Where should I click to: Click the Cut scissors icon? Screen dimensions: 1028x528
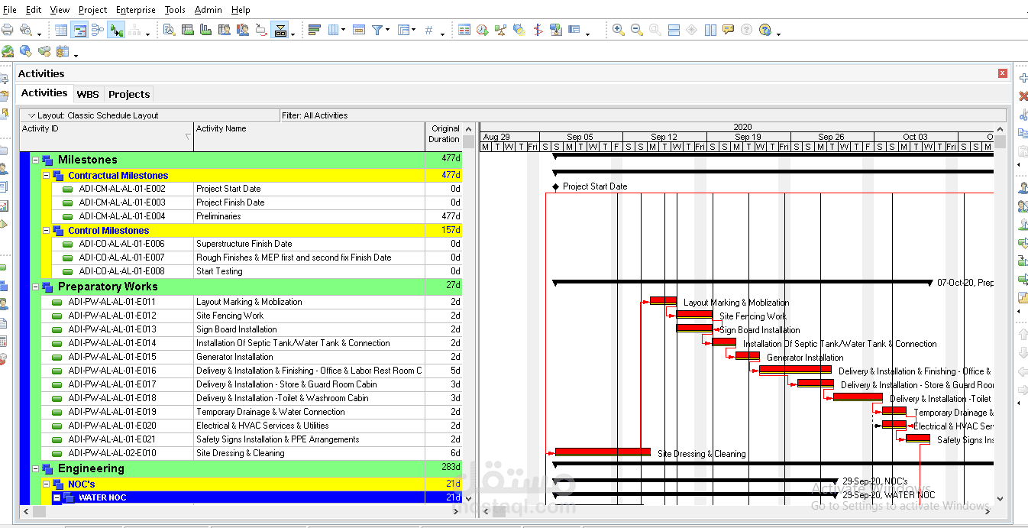pos(1023,115)
